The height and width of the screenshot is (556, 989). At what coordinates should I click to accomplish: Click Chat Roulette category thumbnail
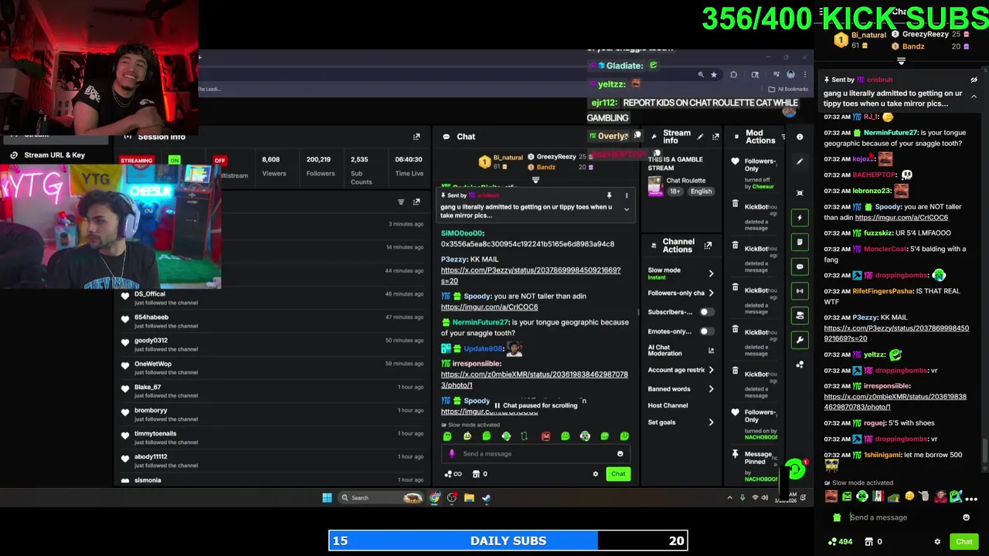pyautogui.click(x=655, y=185)
